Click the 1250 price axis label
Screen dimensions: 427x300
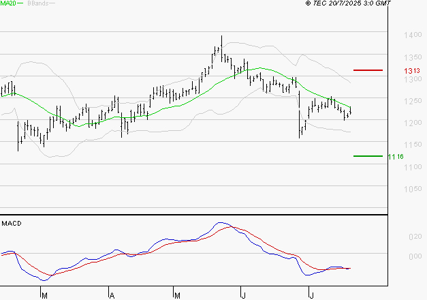coord(413,101)
